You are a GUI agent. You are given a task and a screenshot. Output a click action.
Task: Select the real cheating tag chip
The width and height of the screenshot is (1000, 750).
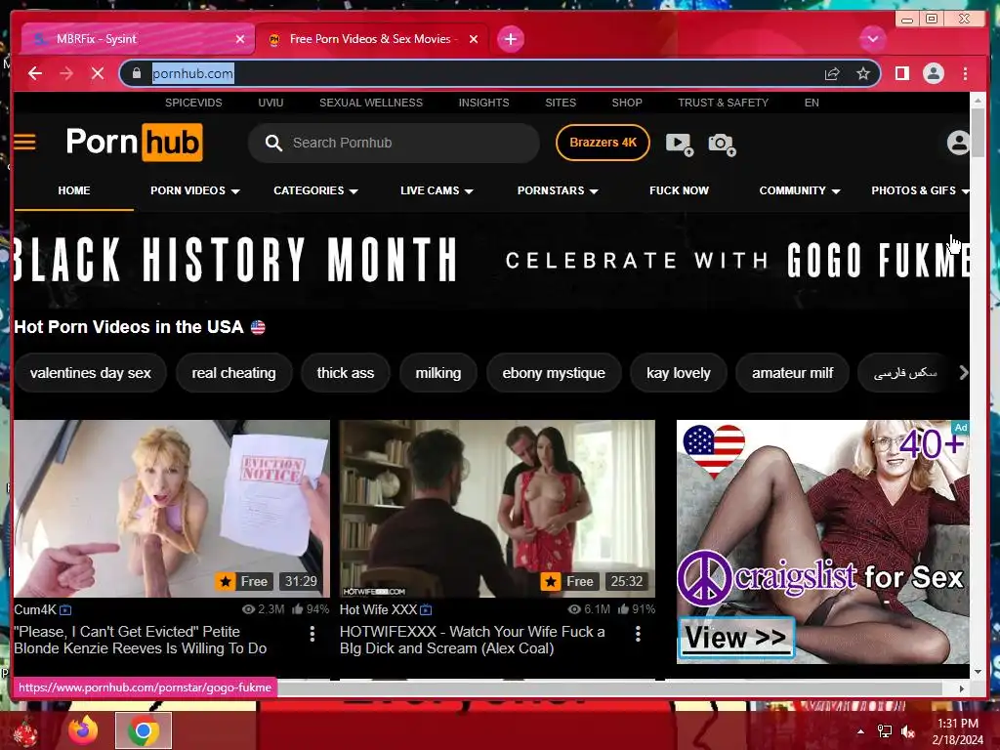coord(234,373)
